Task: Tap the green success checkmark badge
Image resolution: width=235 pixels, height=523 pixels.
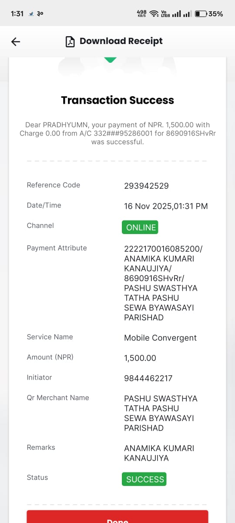Action: click(111, 60)
